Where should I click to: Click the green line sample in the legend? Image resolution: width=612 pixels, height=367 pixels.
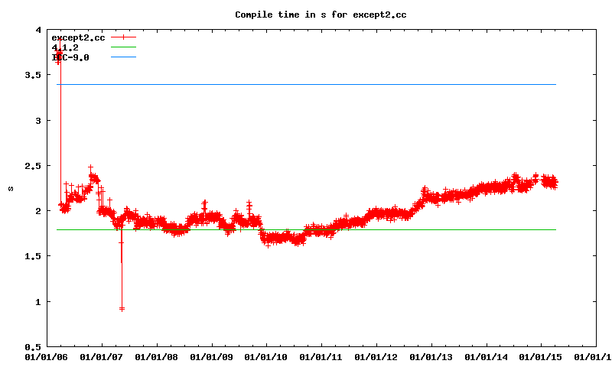[122, 47]
